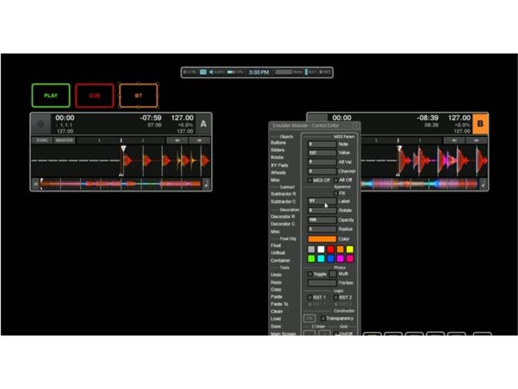
Task: Click the green PLAY button
Action: tap(51, 96)
